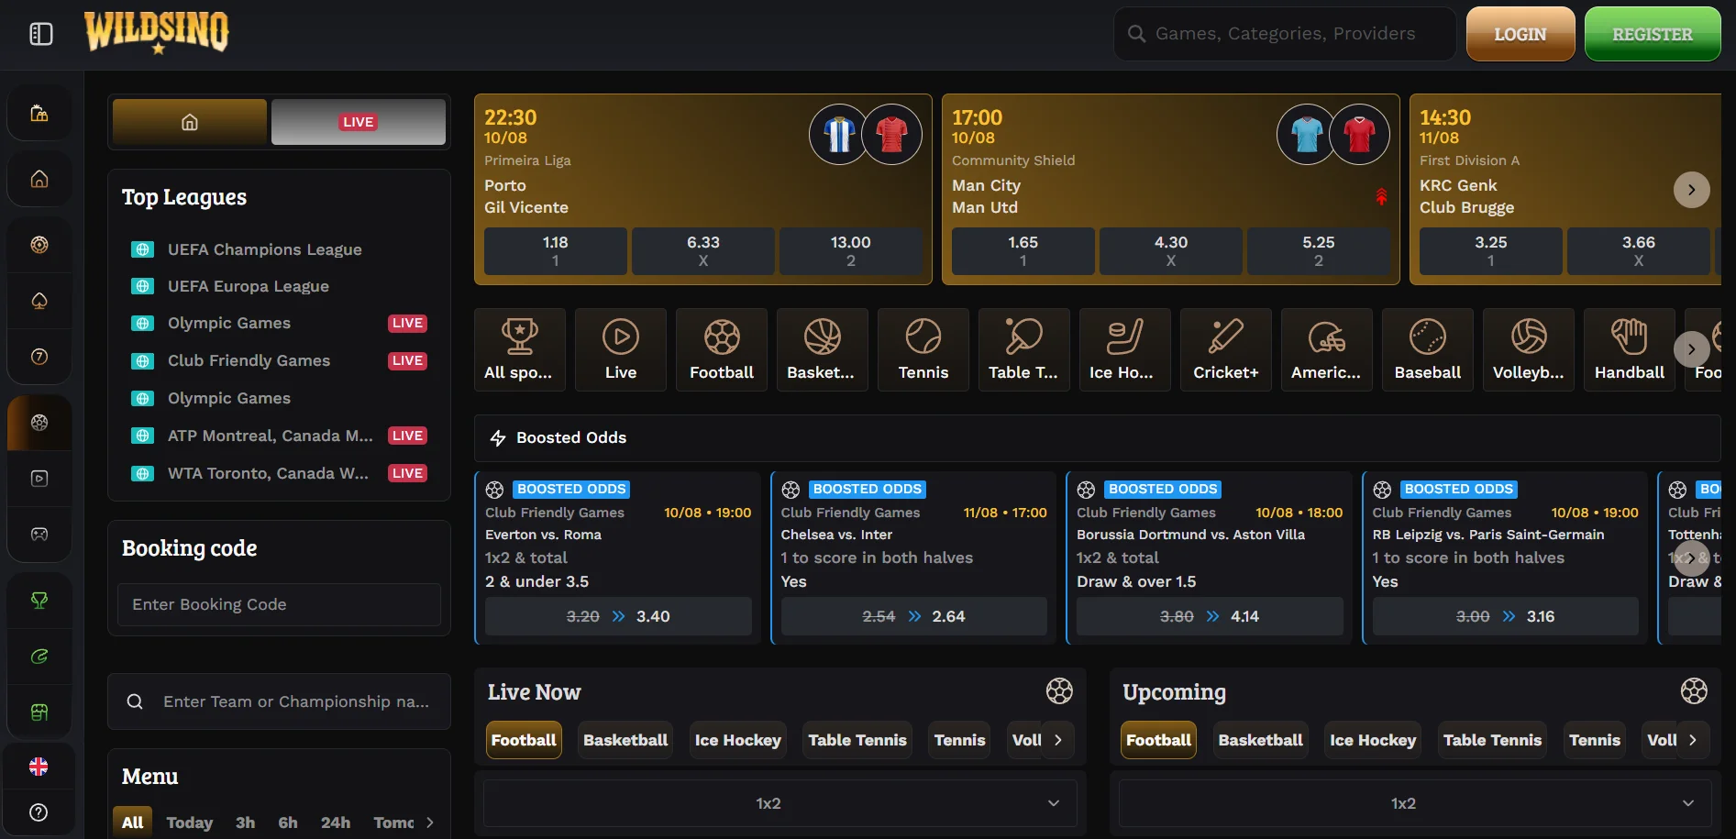Show more sport categories with arrow
Image resolution: width=1736 pixels, height=839 pixels.
[1691, 349]
